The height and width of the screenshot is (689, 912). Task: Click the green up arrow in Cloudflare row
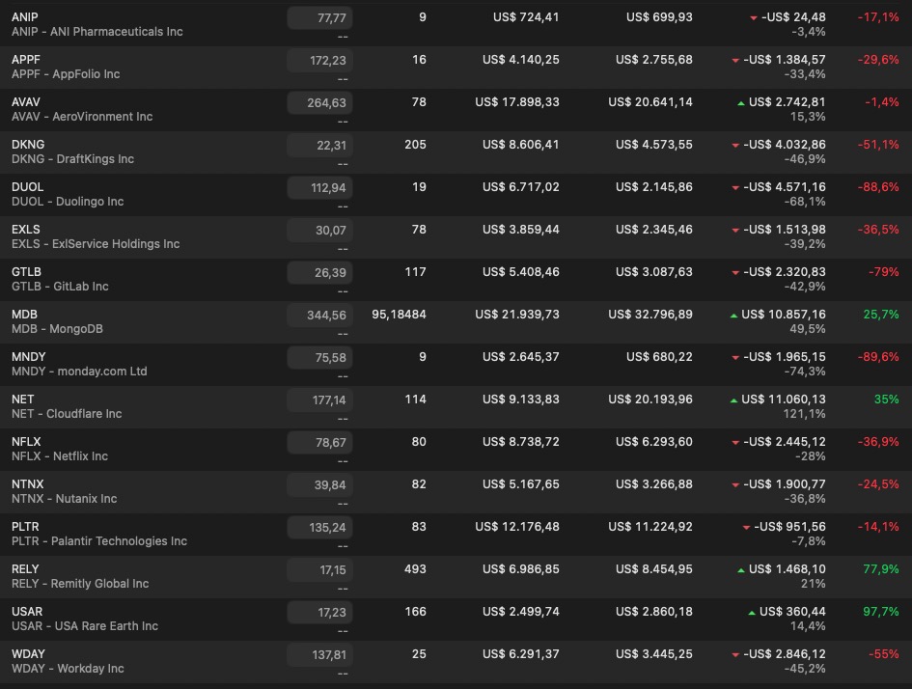tap(733, 400)
